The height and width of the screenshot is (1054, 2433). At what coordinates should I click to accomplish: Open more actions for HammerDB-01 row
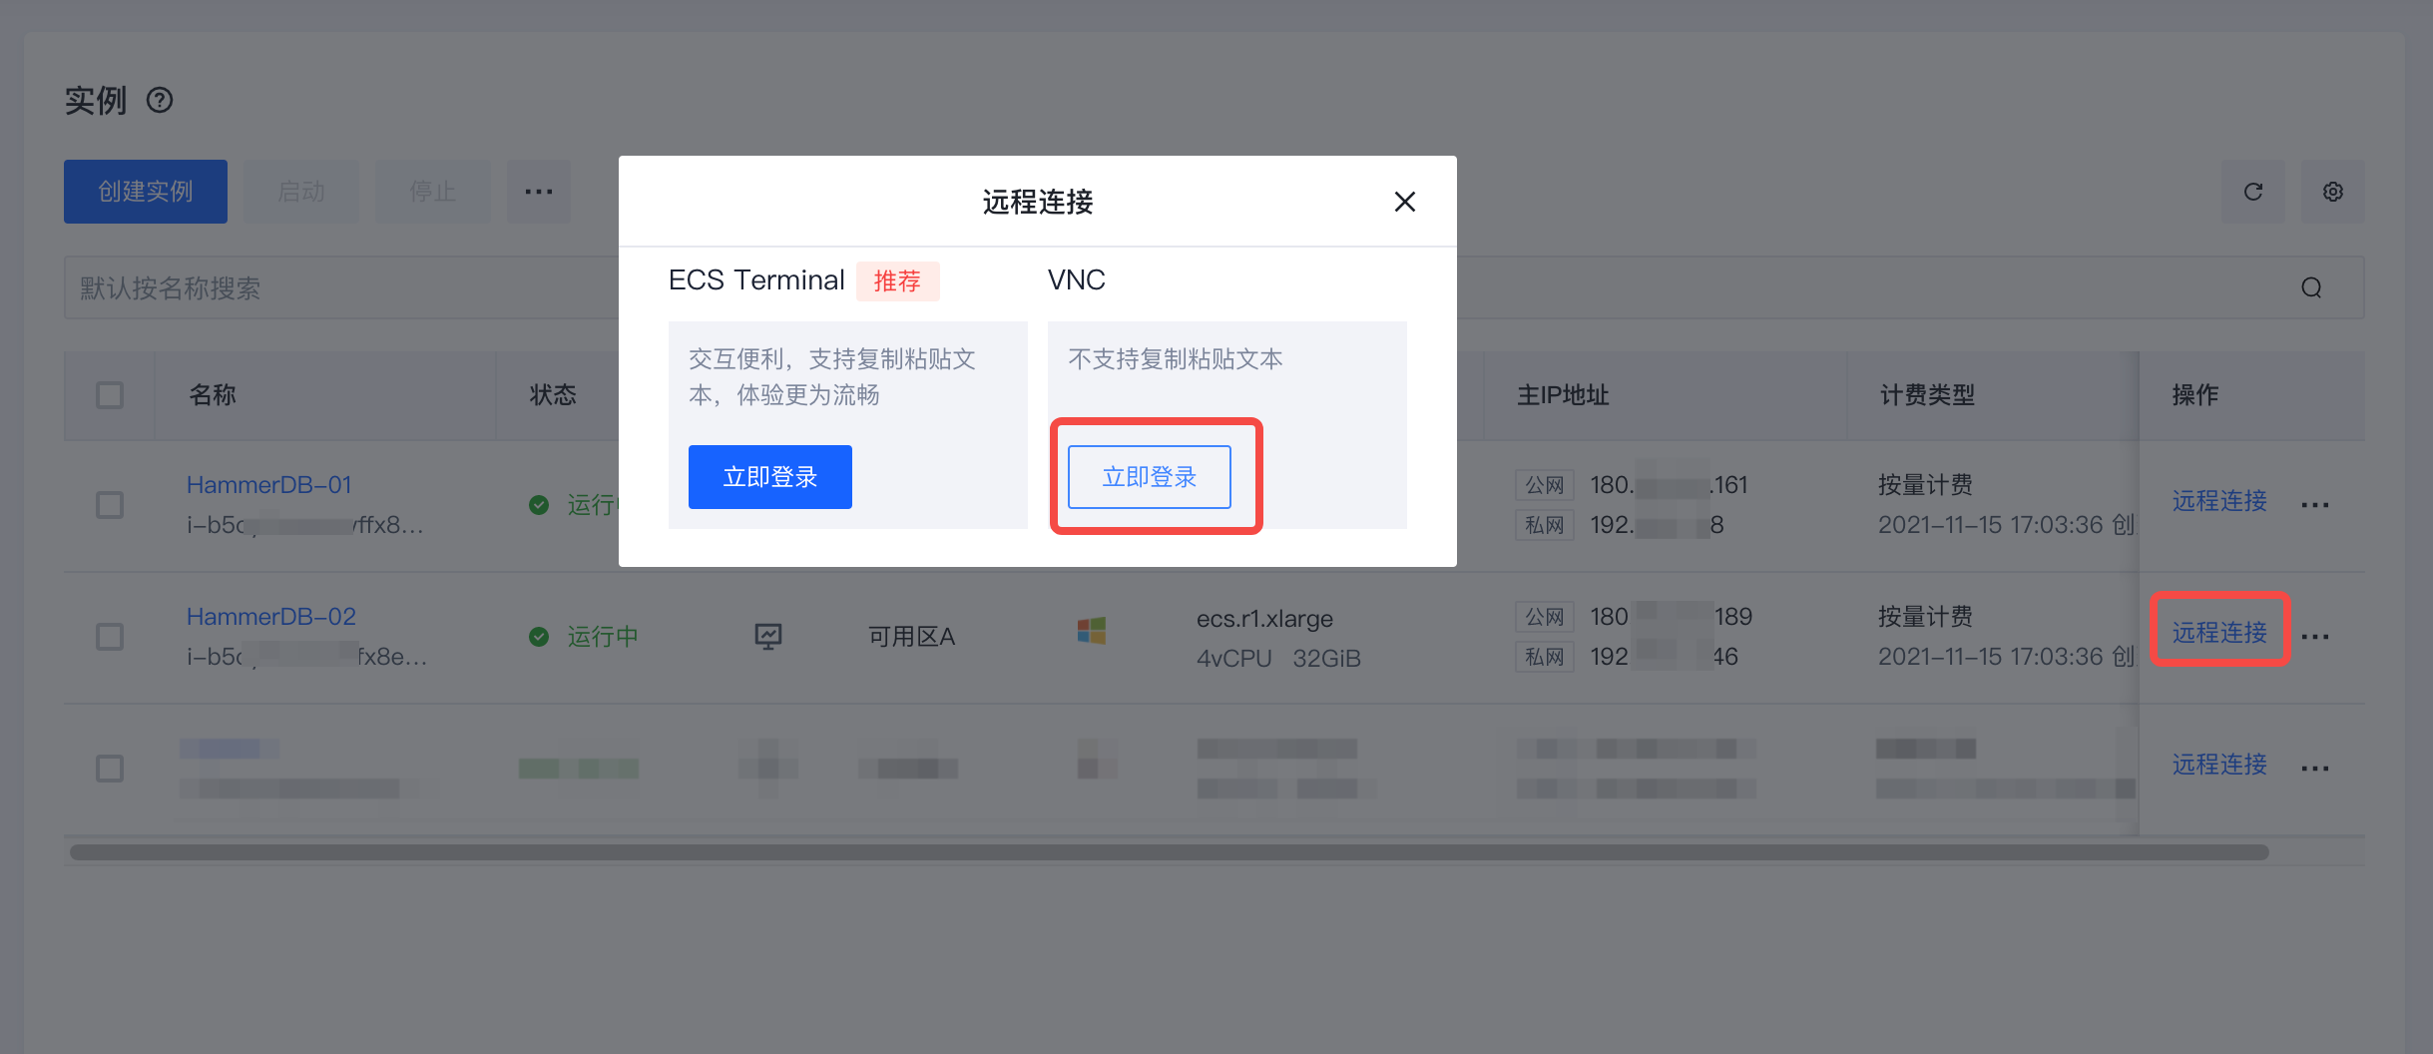point(2315,505)
